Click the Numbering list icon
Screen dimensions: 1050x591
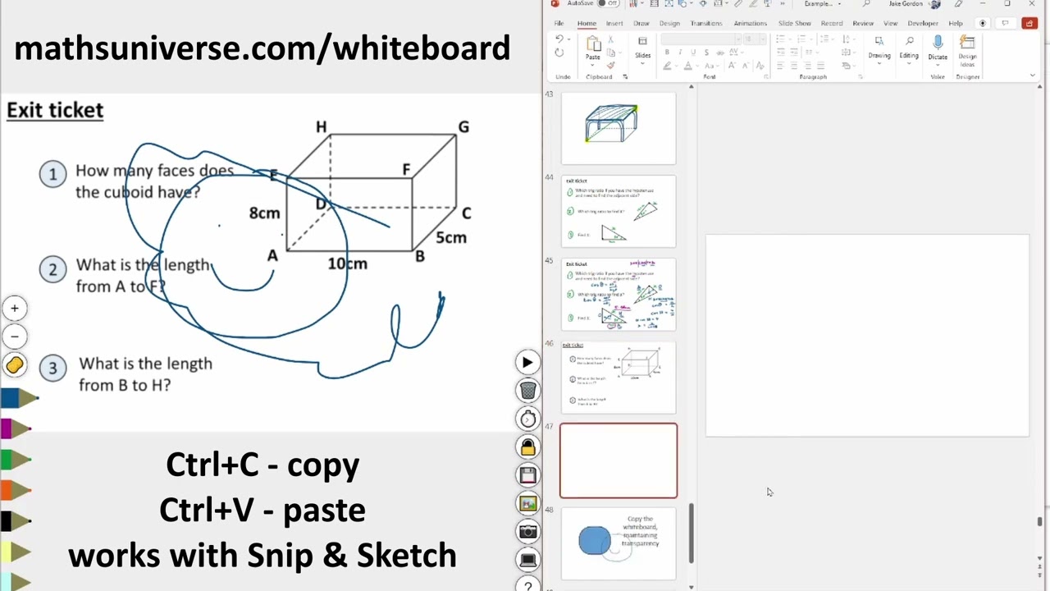coord(802,39)
